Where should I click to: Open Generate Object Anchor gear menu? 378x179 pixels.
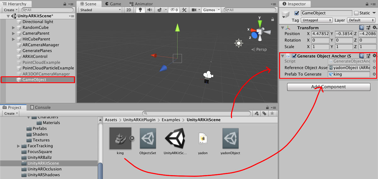(x=374, y=56)
